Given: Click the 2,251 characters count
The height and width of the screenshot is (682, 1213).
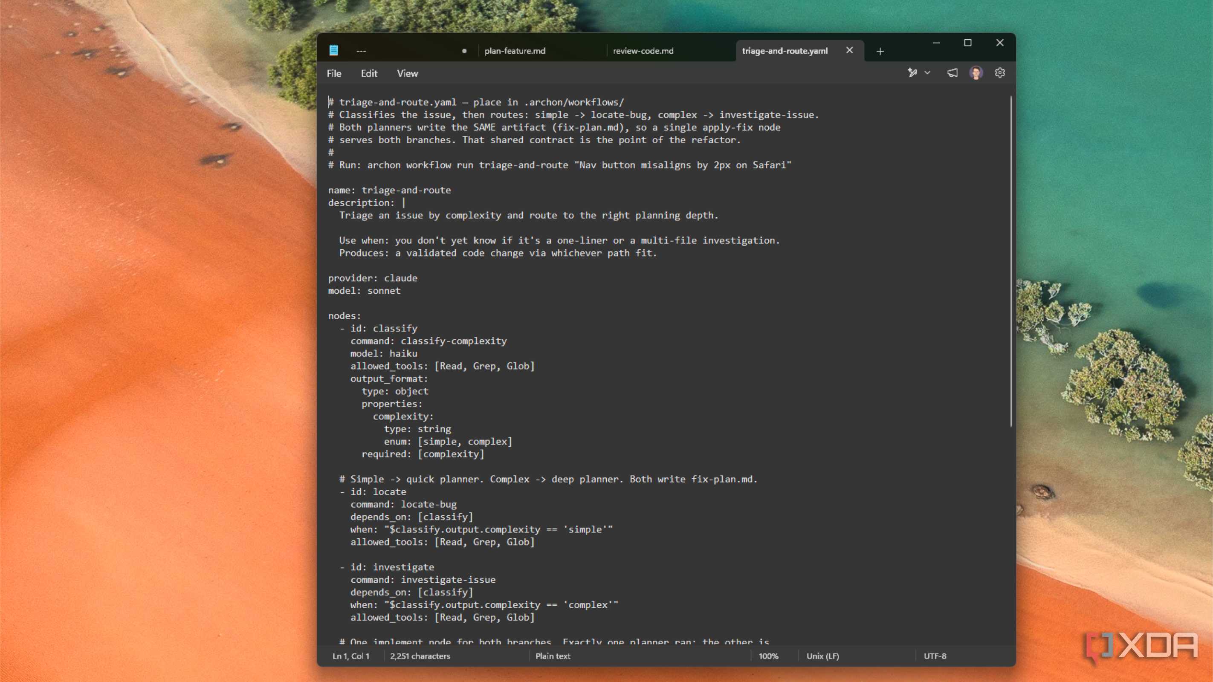Looking at the screenshot, I should click(x=420, y=656).
